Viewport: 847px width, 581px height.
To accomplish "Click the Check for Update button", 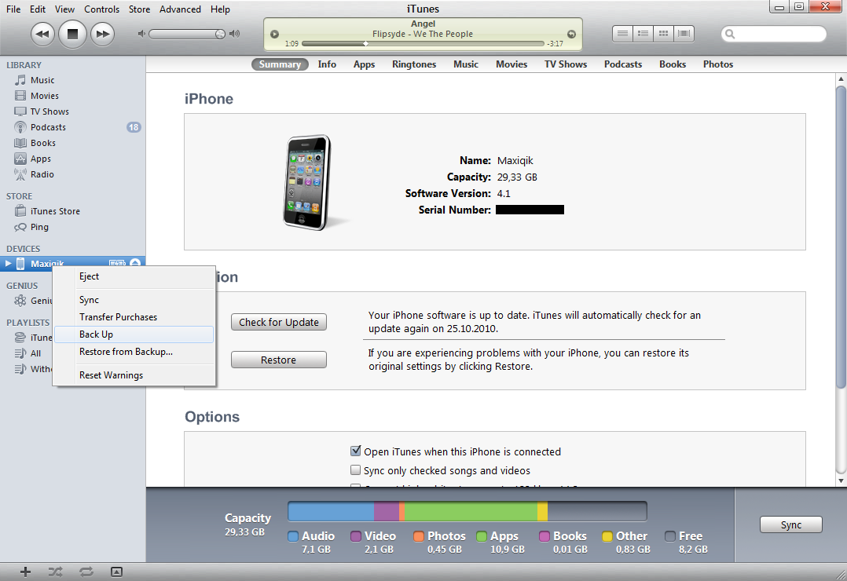I will coord(279,323).
